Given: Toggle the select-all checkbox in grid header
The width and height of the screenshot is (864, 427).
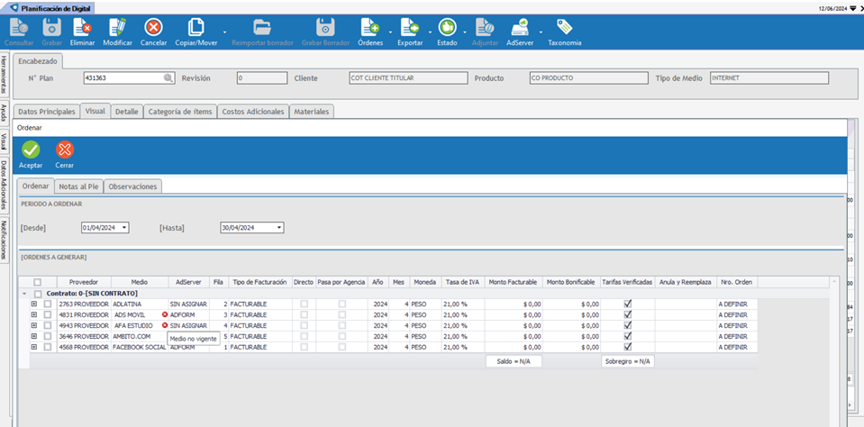Looking at the screenshot, I should pos(38,282).
